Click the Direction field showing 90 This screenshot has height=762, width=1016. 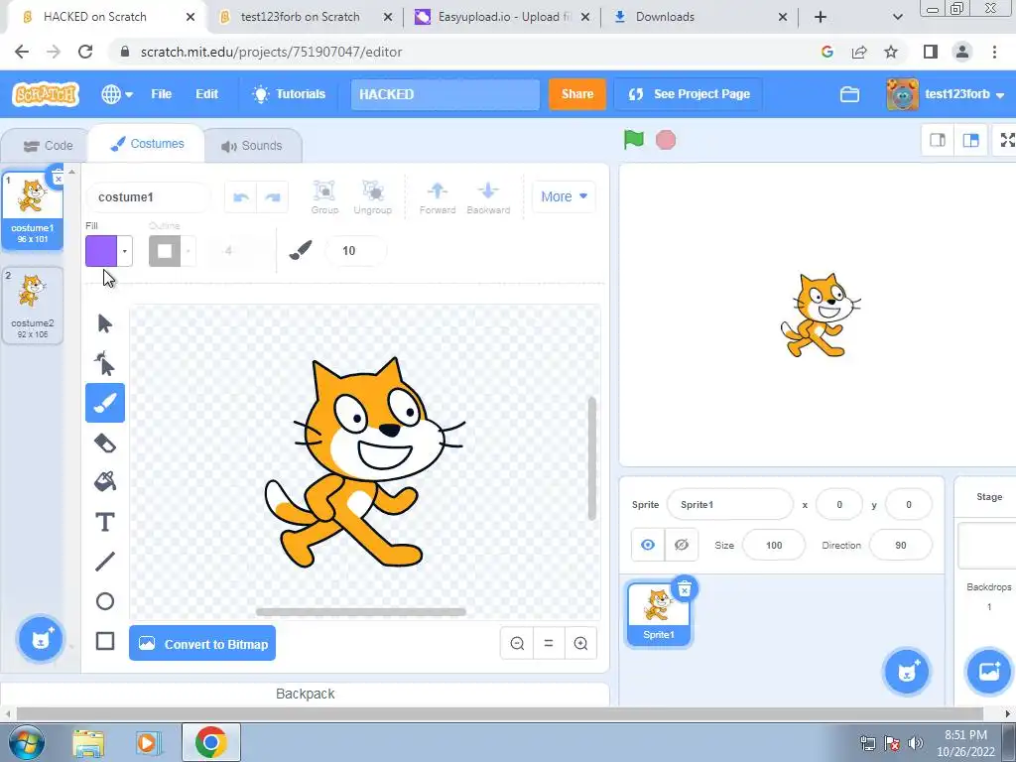click(901, 545)
